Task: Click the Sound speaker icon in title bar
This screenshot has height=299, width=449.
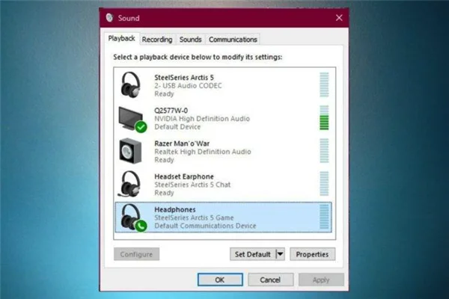Action: (x=109, y=18)
